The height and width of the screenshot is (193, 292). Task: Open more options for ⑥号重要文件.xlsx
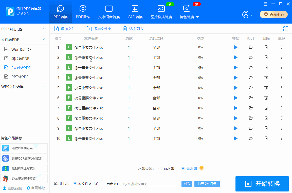click(282, 98)
